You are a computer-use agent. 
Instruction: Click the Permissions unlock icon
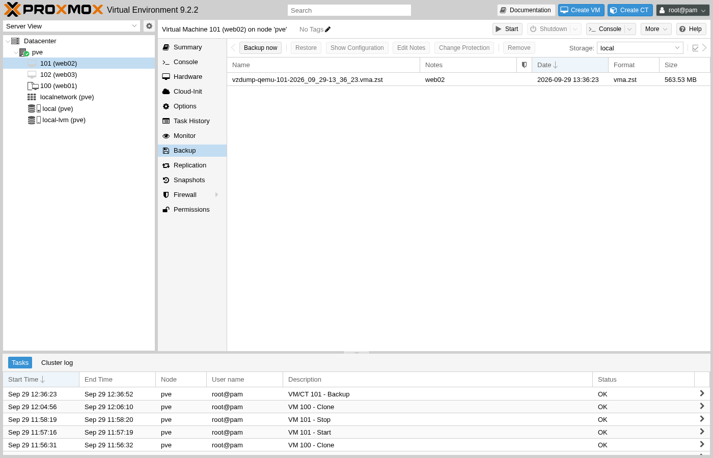coord(166,210)
